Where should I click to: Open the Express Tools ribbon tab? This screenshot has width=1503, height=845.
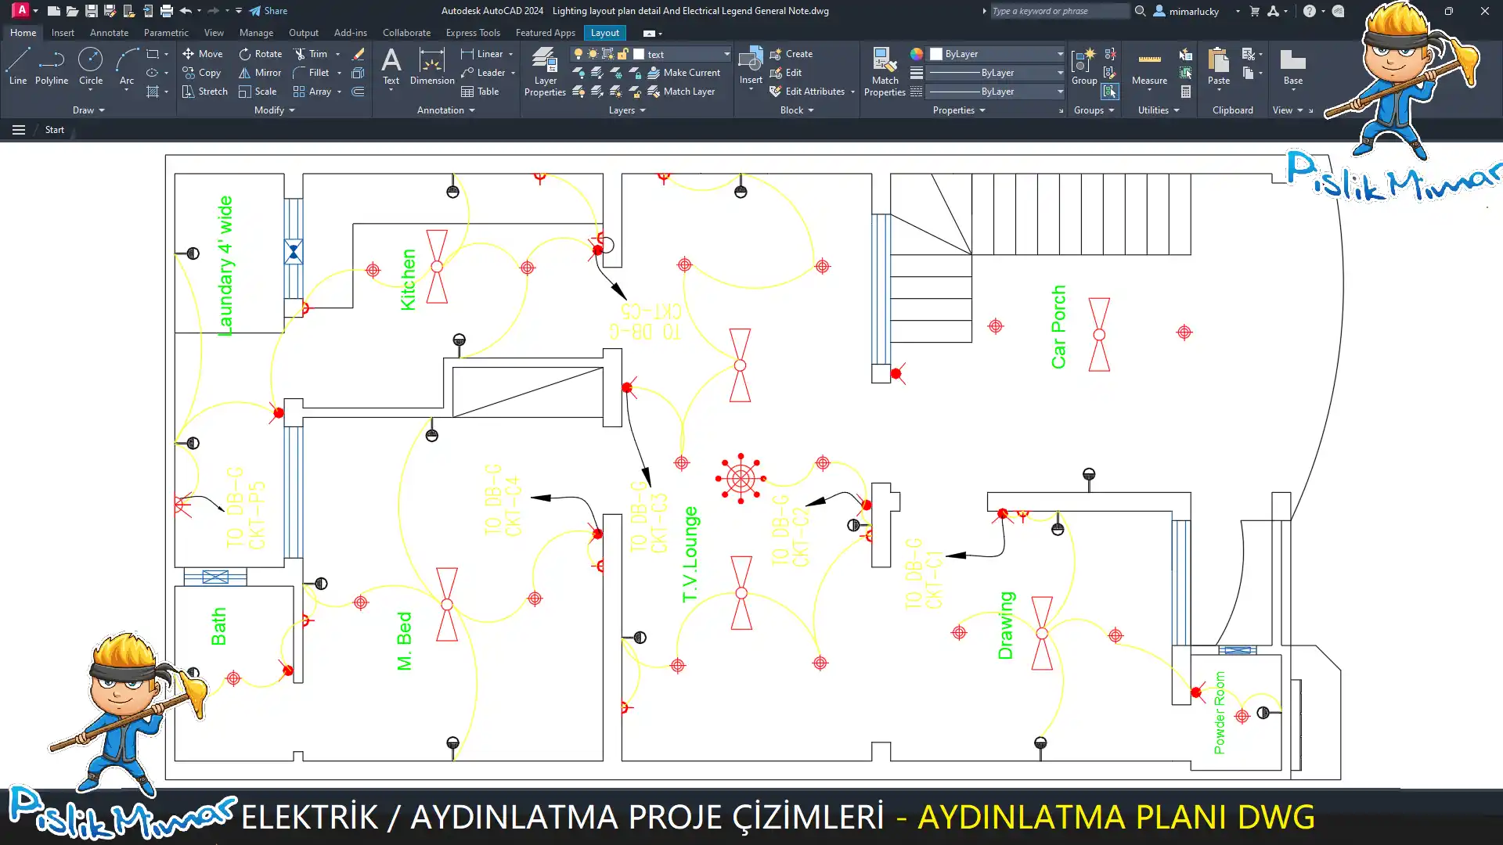473,33
